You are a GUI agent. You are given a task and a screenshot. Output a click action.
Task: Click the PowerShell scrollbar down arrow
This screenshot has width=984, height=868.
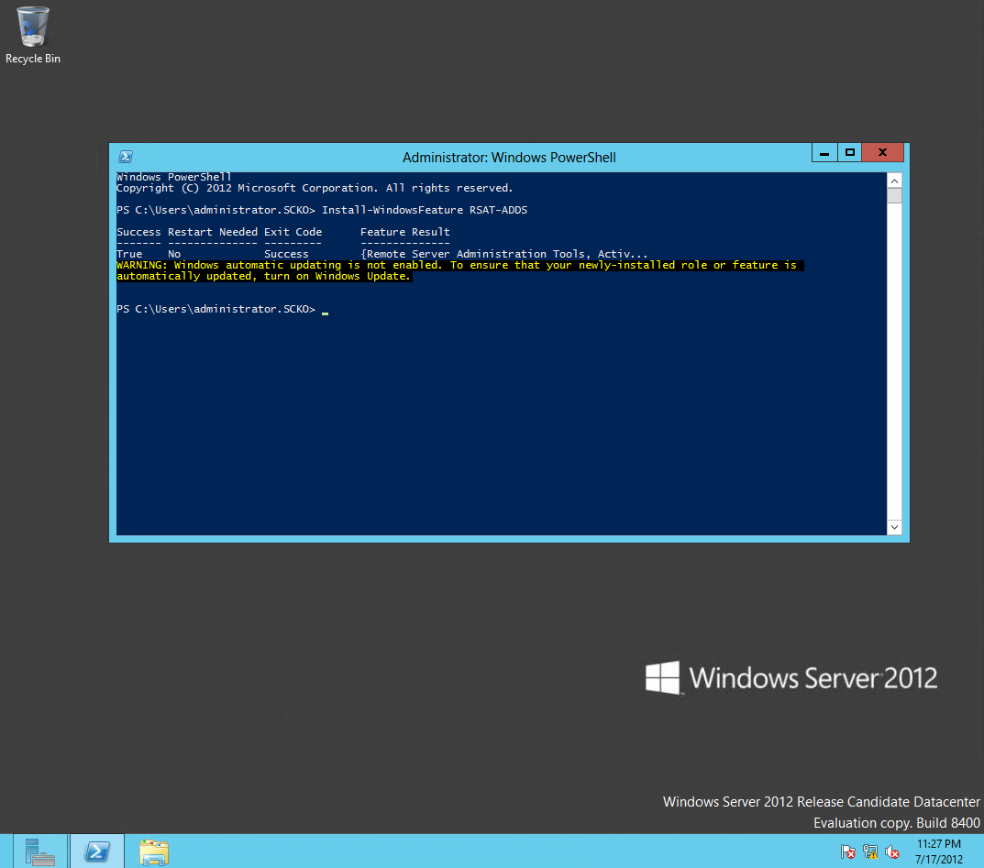894,527
